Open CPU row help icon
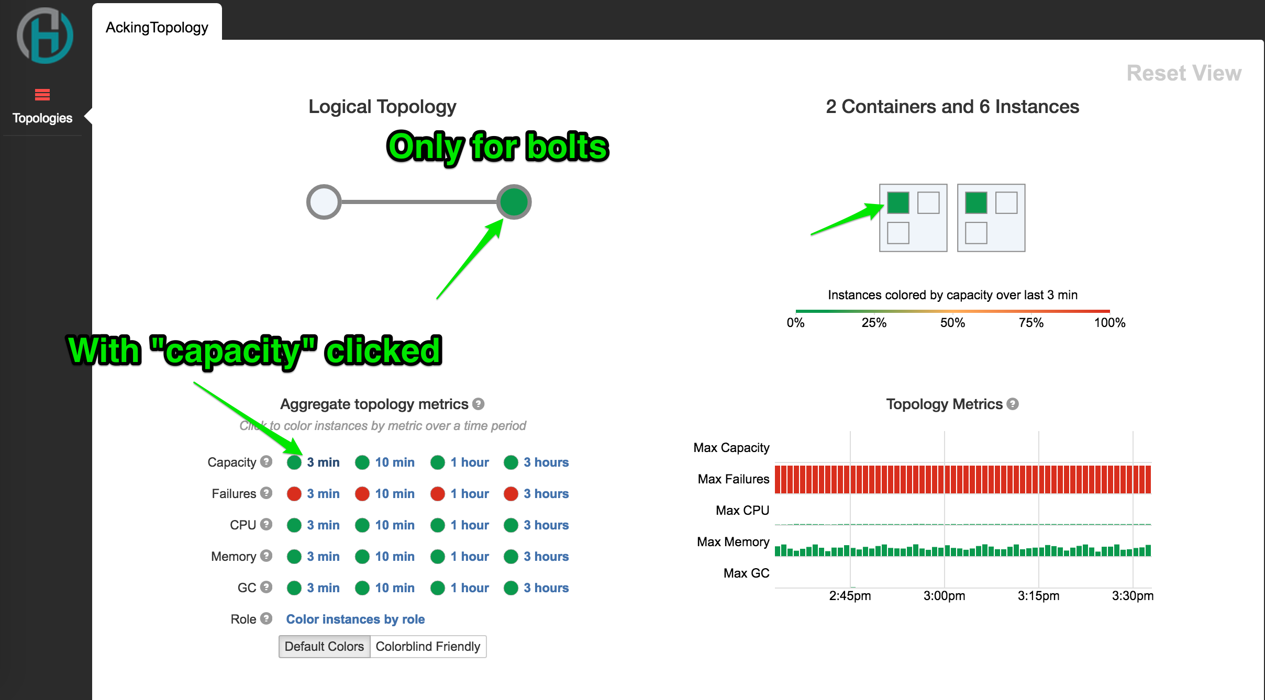The image size is (1265, 700). point(267,524)
